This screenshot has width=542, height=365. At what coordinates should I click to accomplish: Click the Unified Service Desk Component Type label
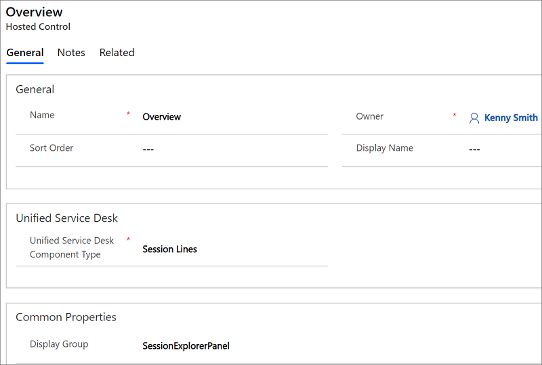pos(72,247)
